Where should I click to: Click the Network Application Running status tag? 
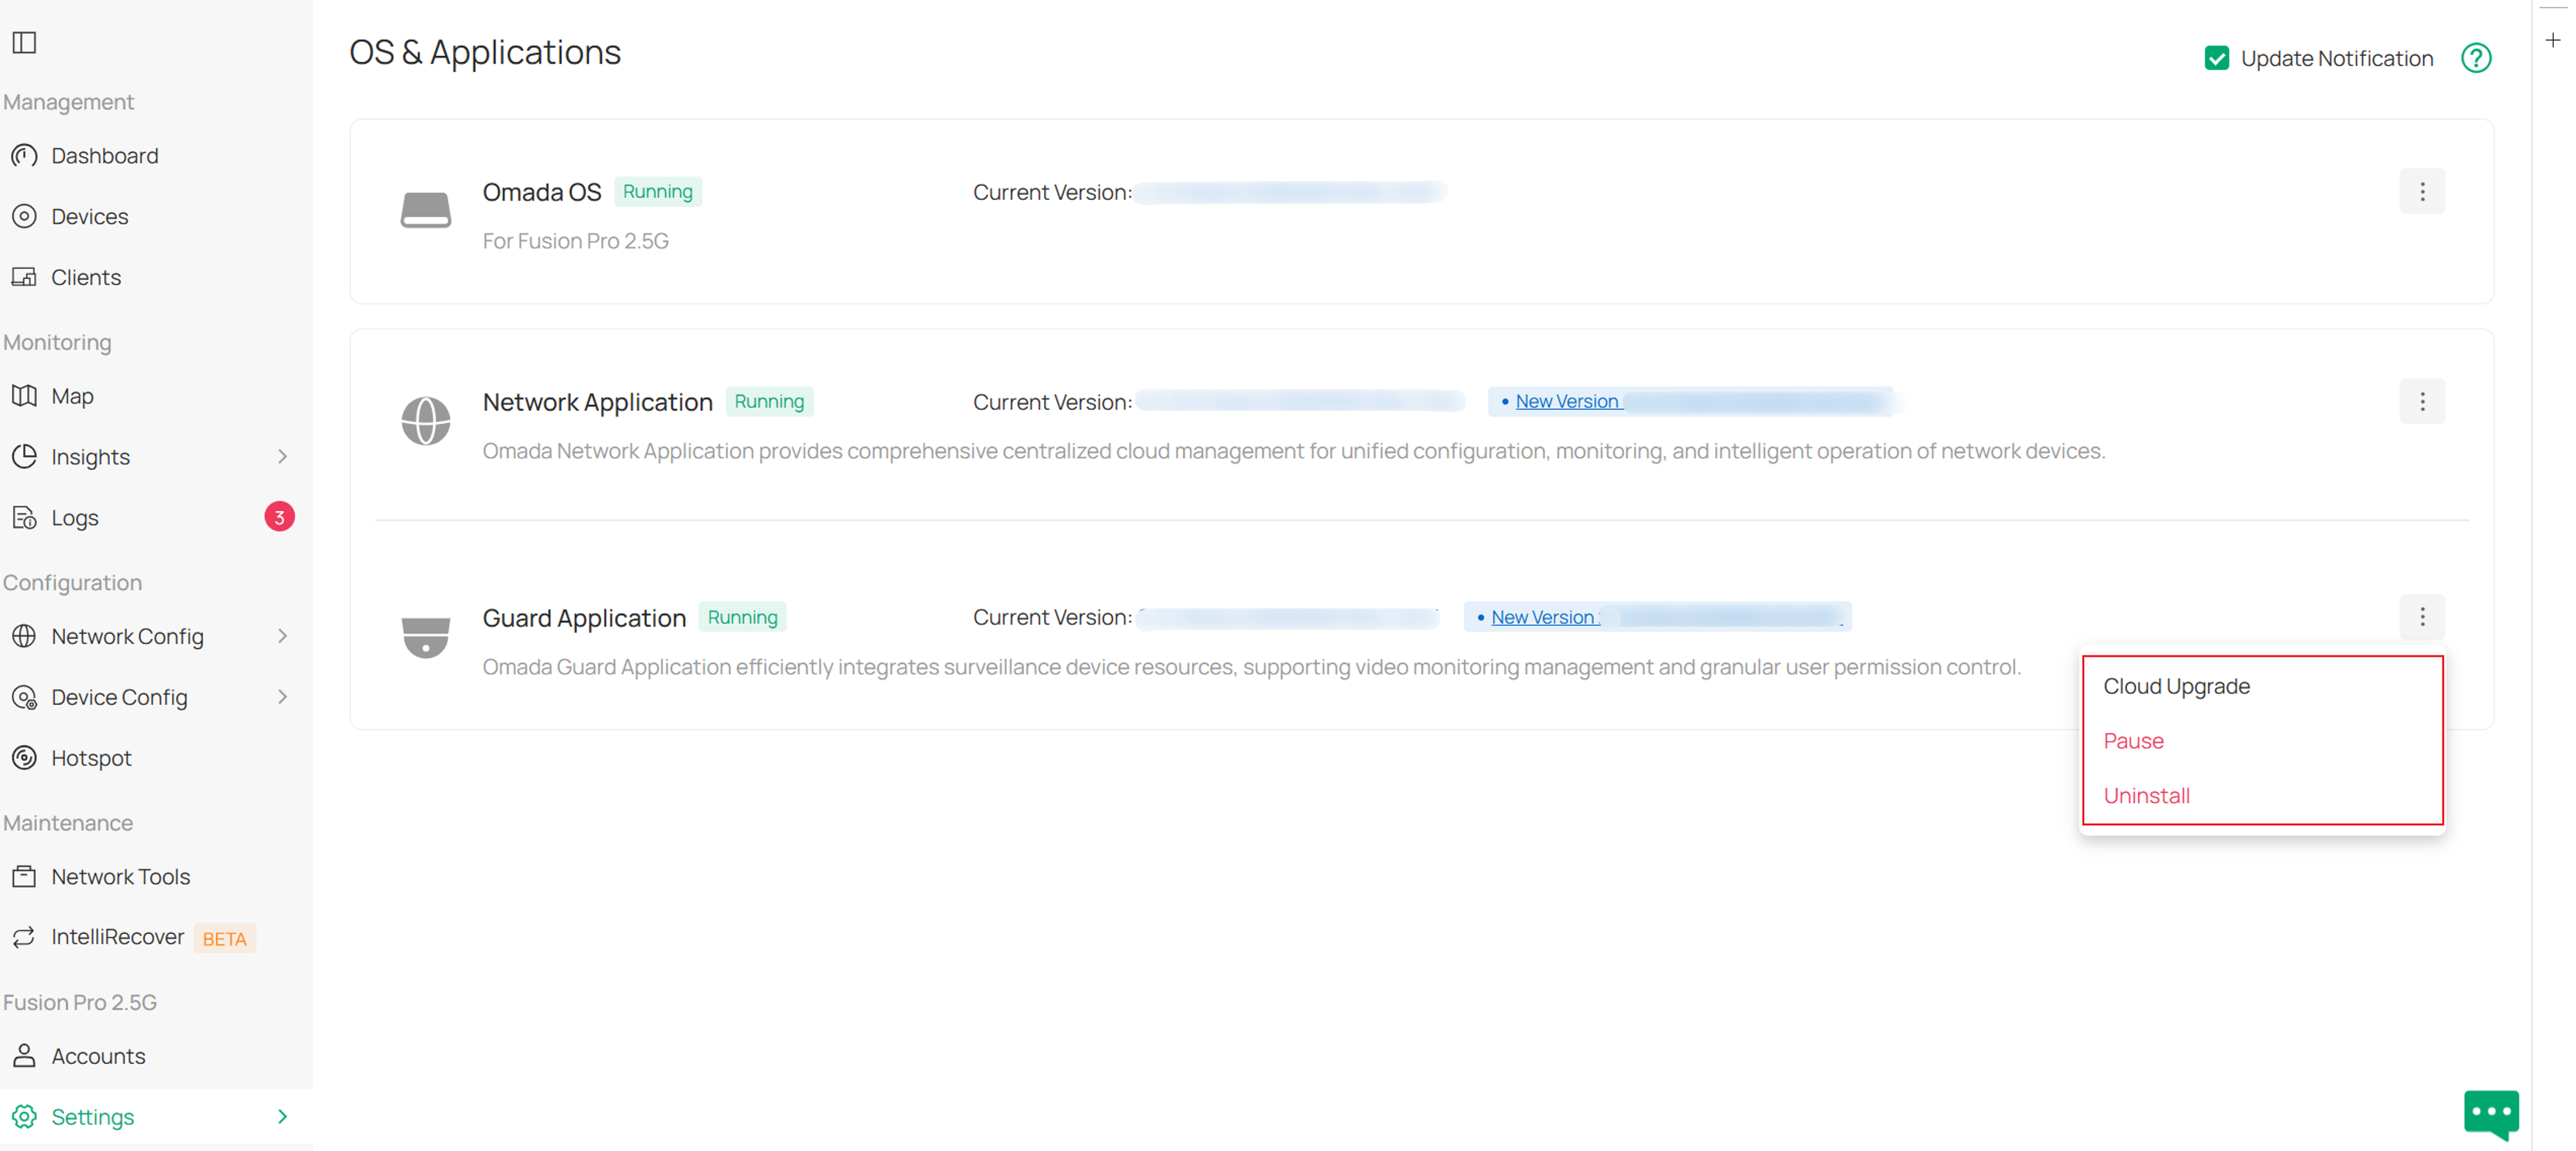click(770, 401)
